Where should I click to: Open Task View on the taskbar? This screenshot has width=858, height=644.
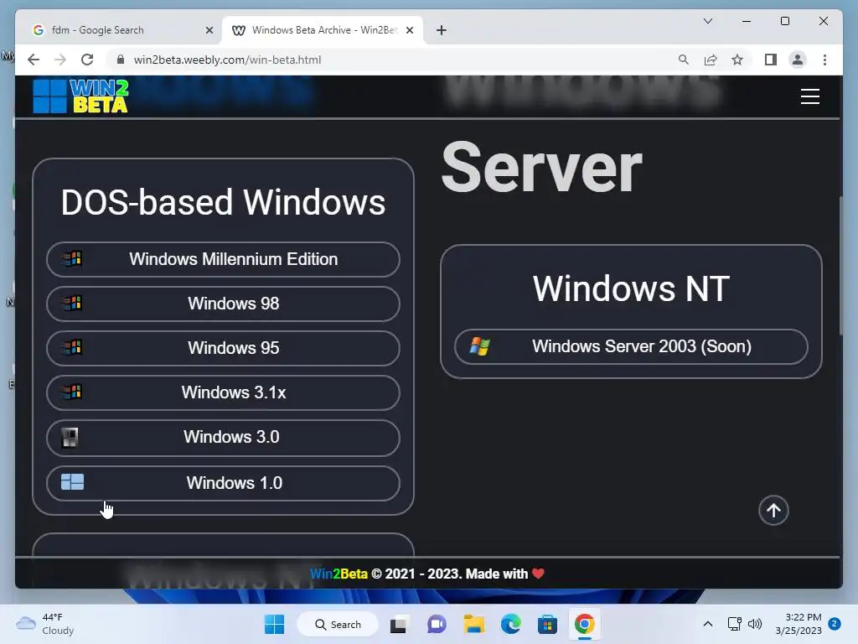pos(400,624)
